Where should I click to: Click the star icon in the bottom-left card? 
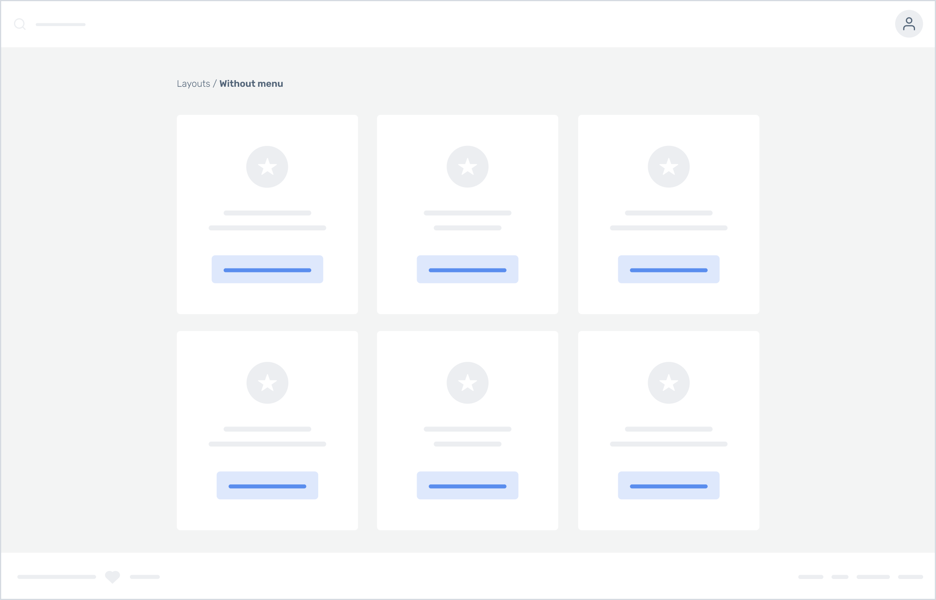pos(267,382)
